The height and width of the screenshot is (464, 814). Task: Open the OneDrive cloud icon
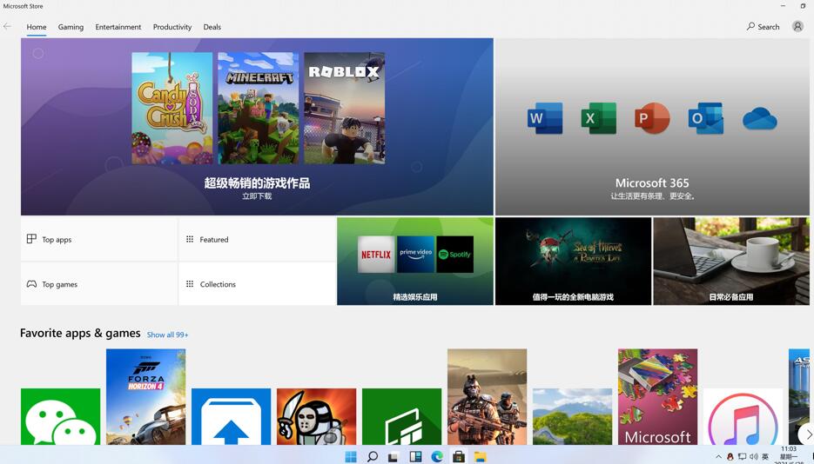pyautogui.click(x=759, y=118)
